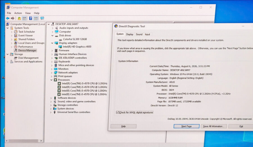This screenshot has height=147, width=253.
Task: Select first Intel(R) Core(TM) i5-4570 processor entry
Action: [x=84, y=84]
